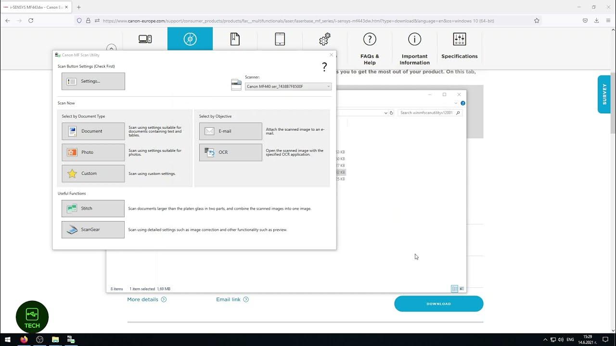Click the URL address bar

308,21
